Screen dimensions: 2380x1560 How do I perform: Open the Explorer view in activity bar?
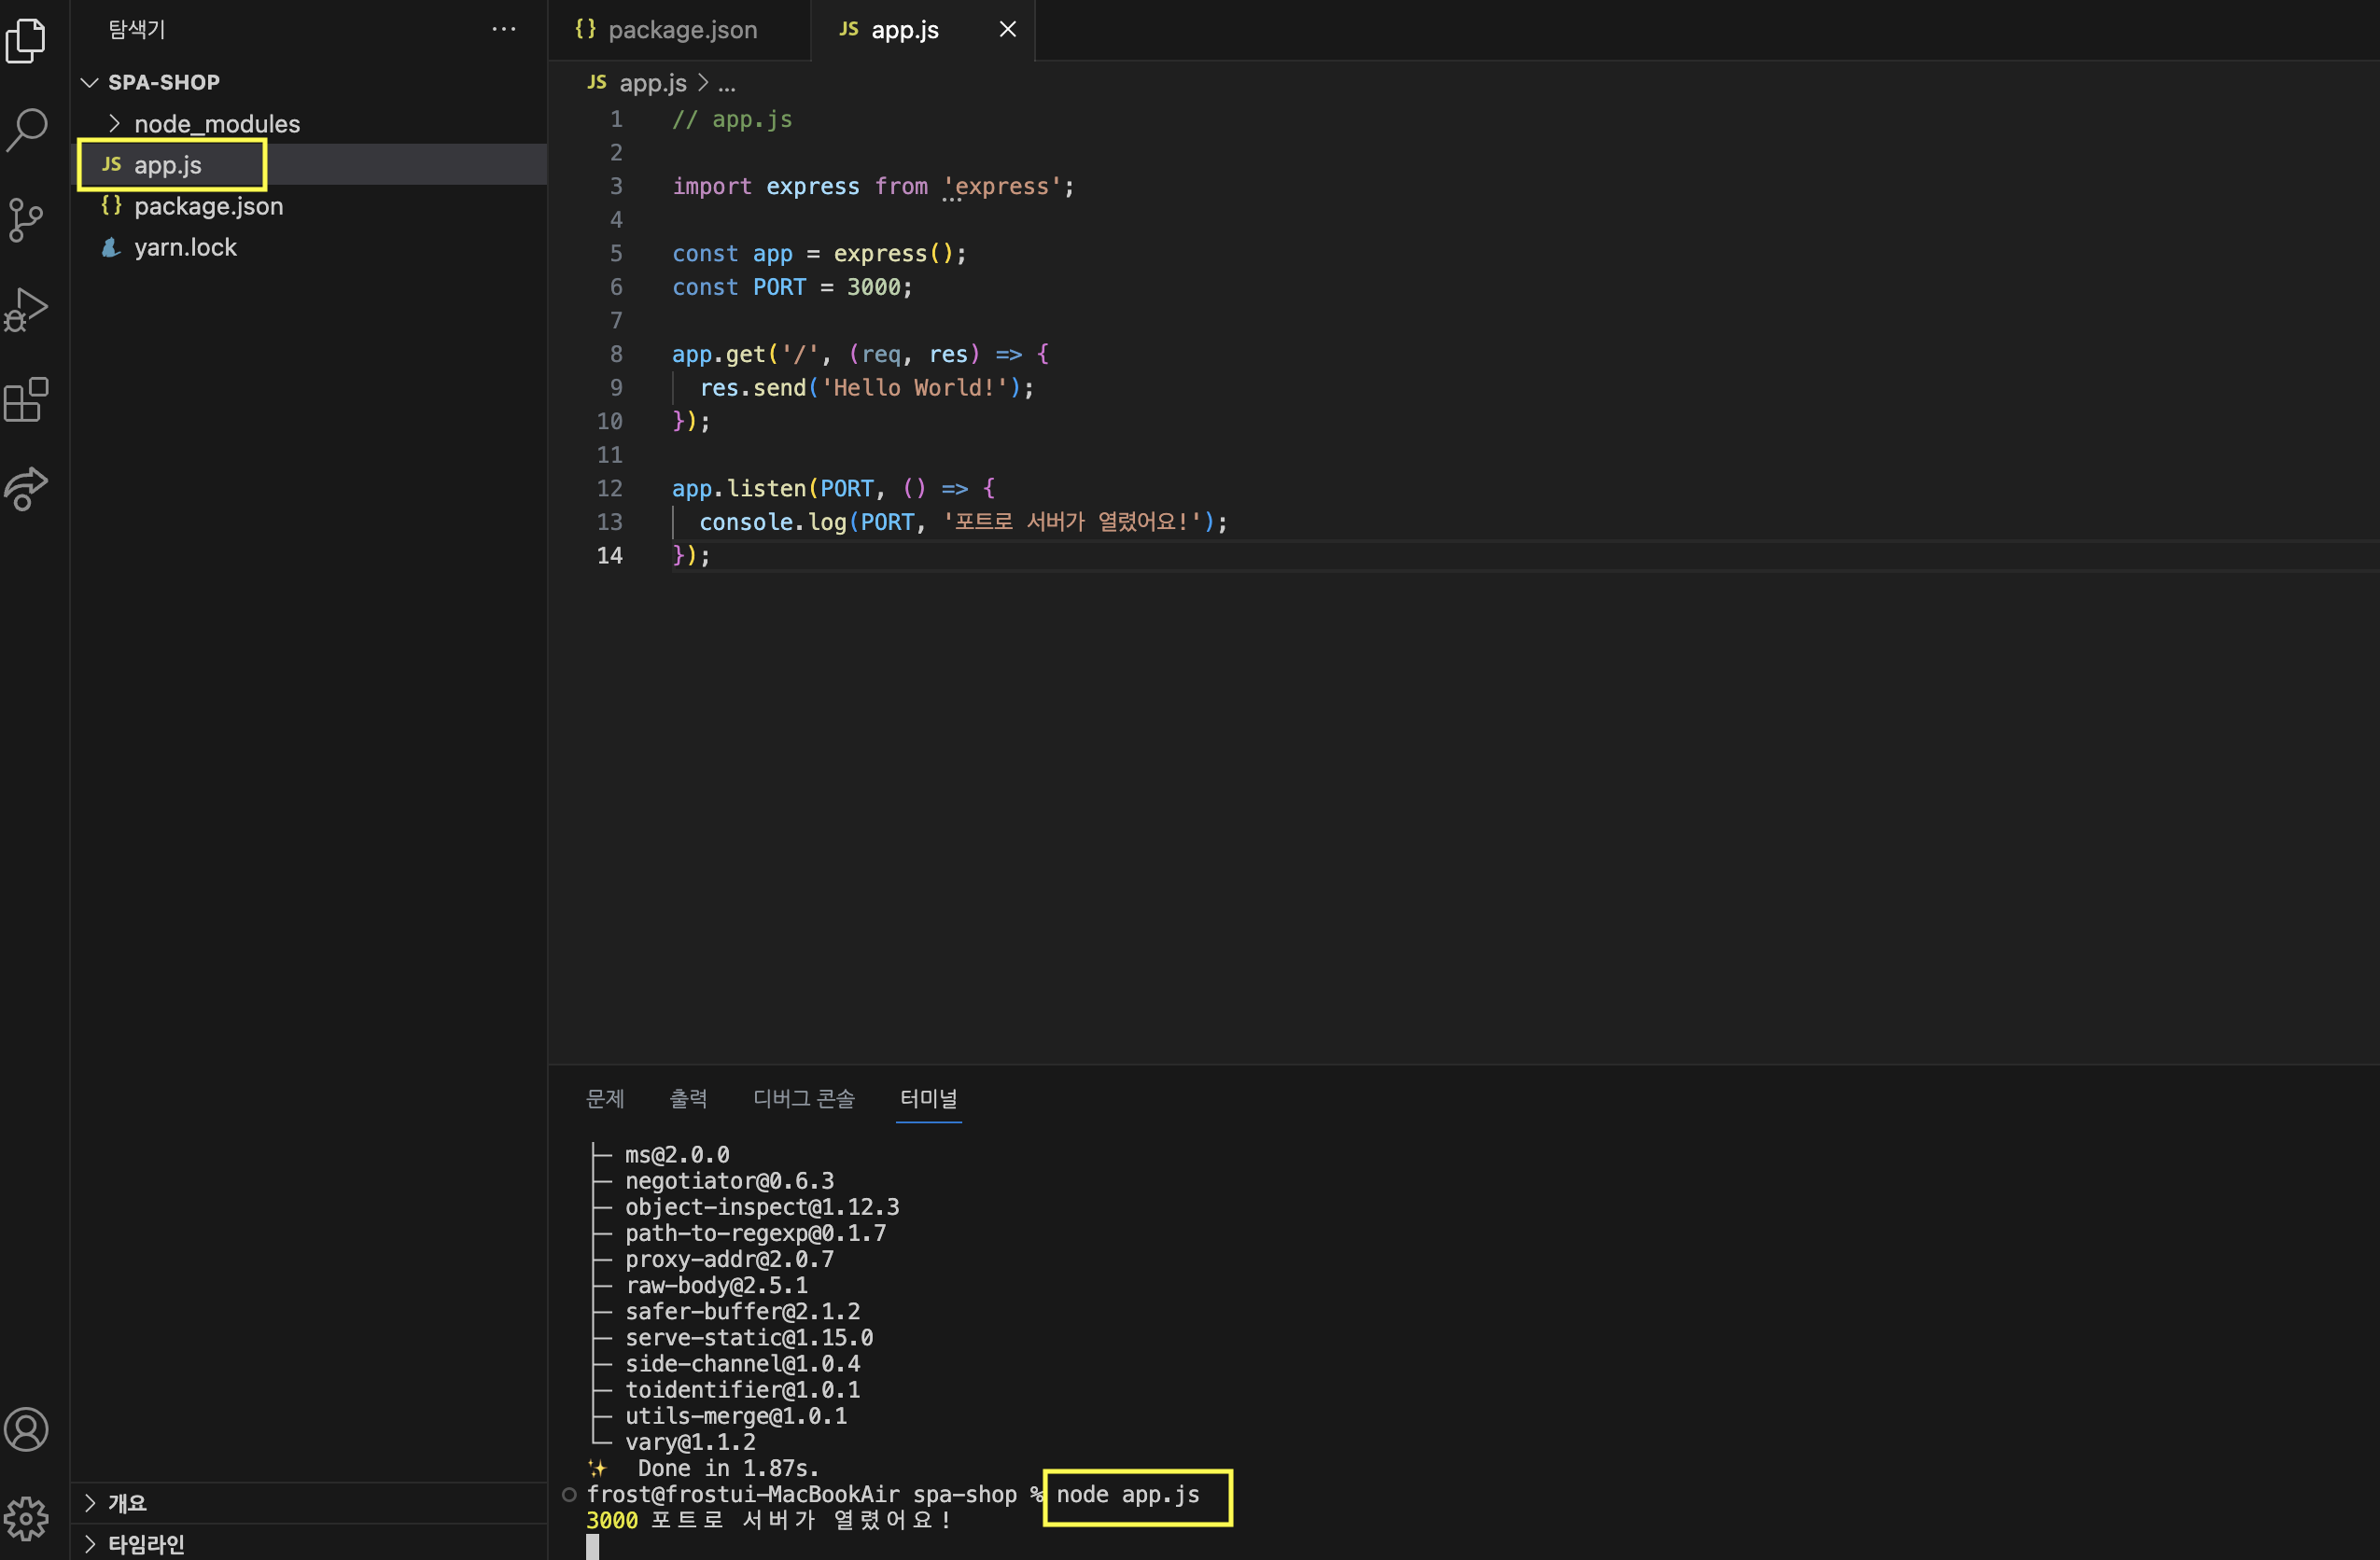(x=26, y=40)
